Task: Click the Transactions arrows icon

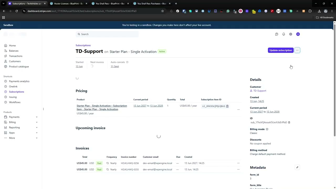Action: [6, 56]
